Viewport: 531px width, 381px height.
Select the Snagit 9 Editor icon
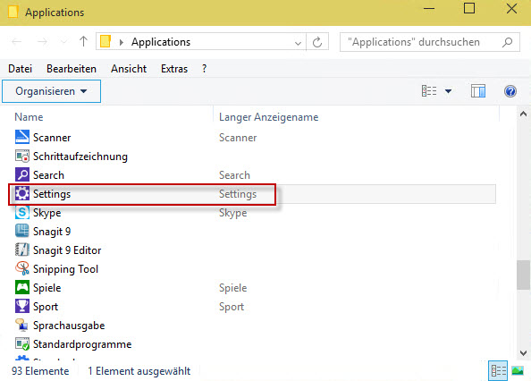tap(22, 250)
